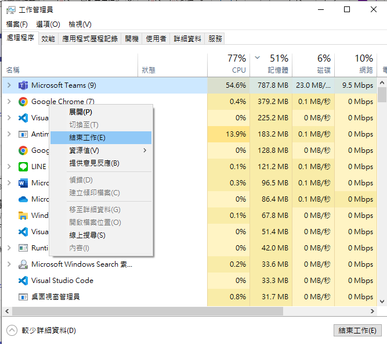
Task: Sort by the 網路 column header
Action: coord(356,64)
